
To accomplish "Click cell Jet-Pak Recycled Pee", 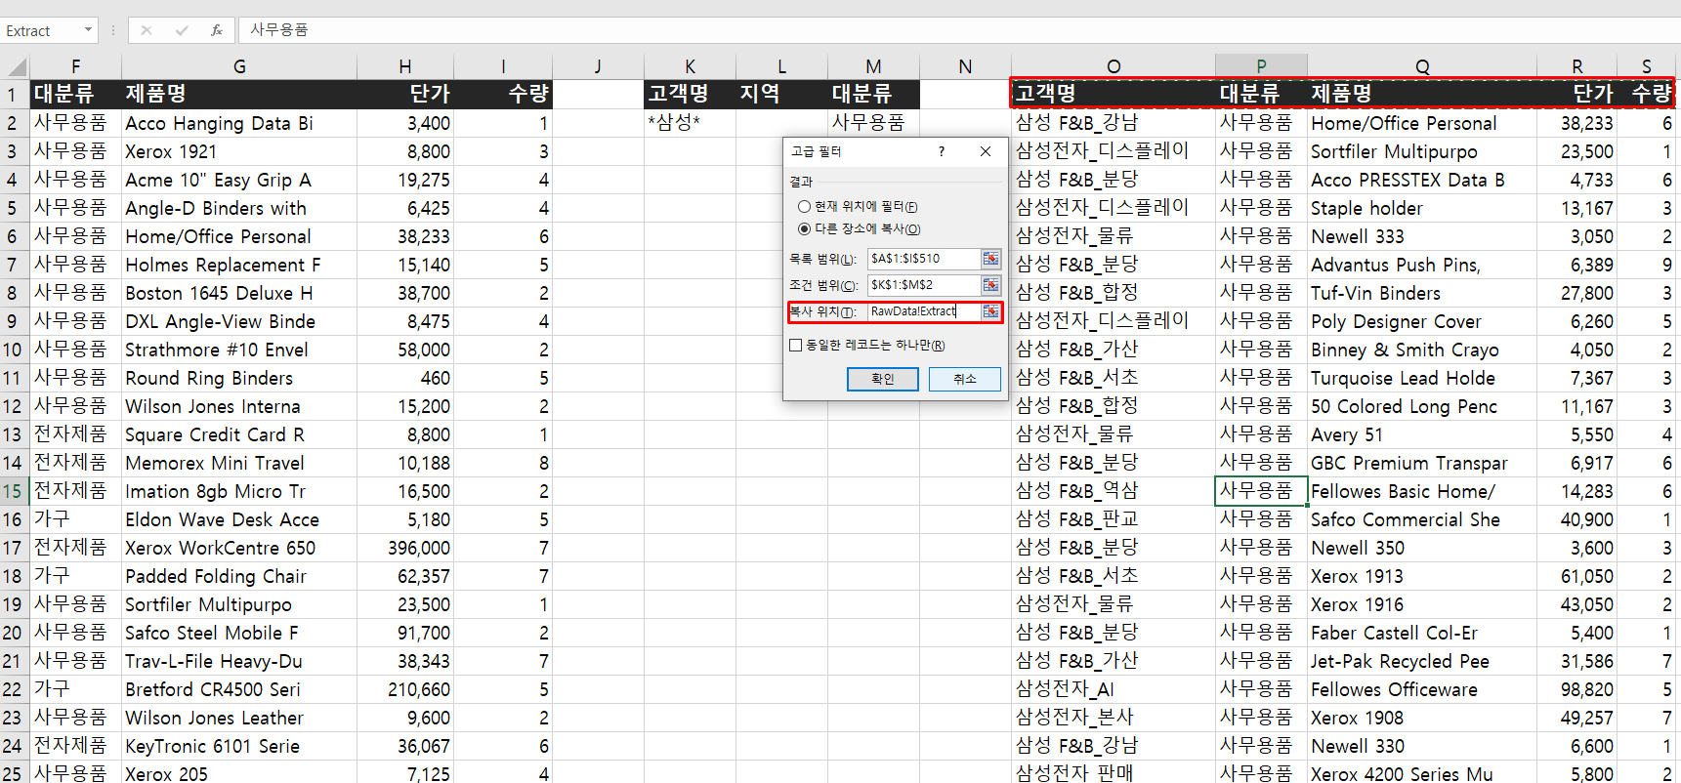I will [x=1422, y=661].
